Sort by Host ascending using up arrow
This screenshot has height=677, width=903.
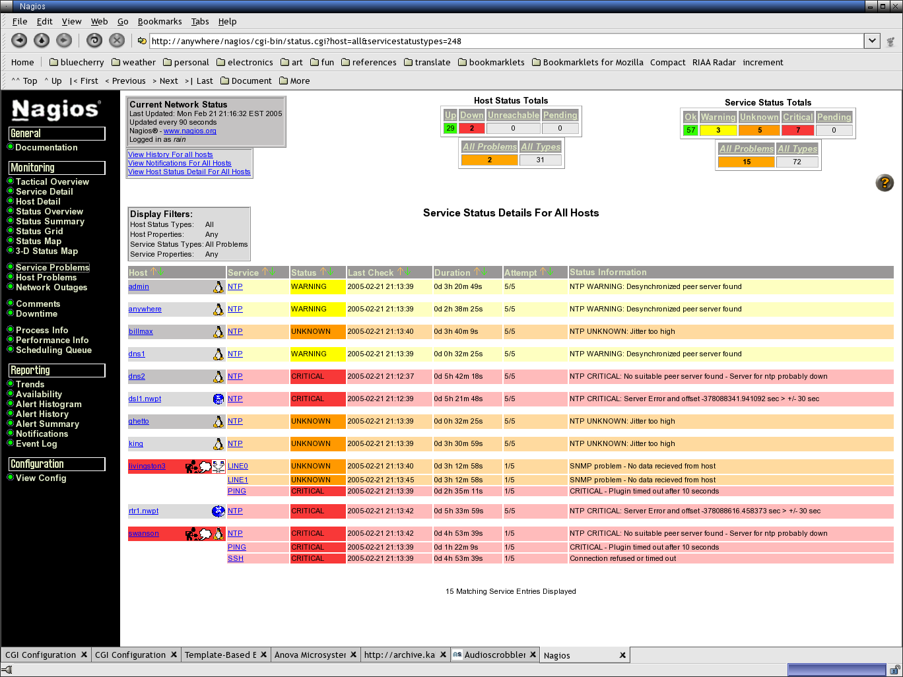point(153,272)
